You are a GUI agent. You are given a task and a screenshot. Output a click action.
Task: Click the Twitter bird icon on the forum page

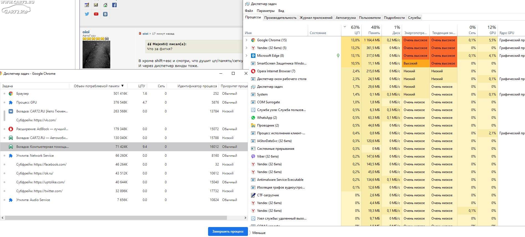[x=87, y=14]
